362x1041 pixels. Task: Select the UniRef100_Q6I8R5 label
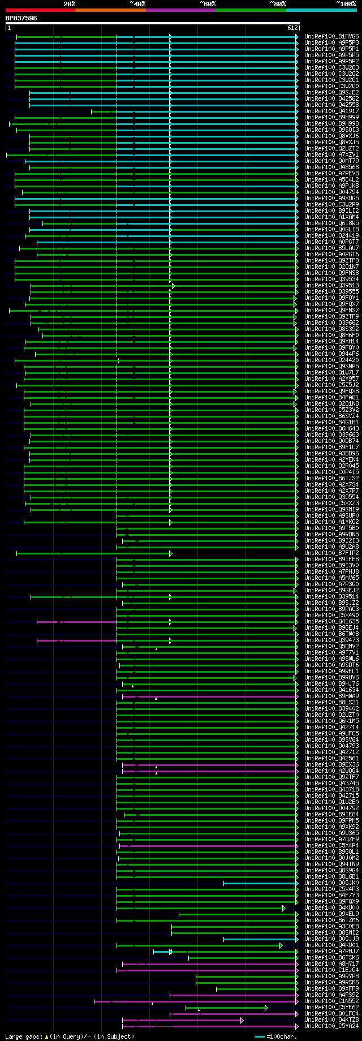(331, 223)
